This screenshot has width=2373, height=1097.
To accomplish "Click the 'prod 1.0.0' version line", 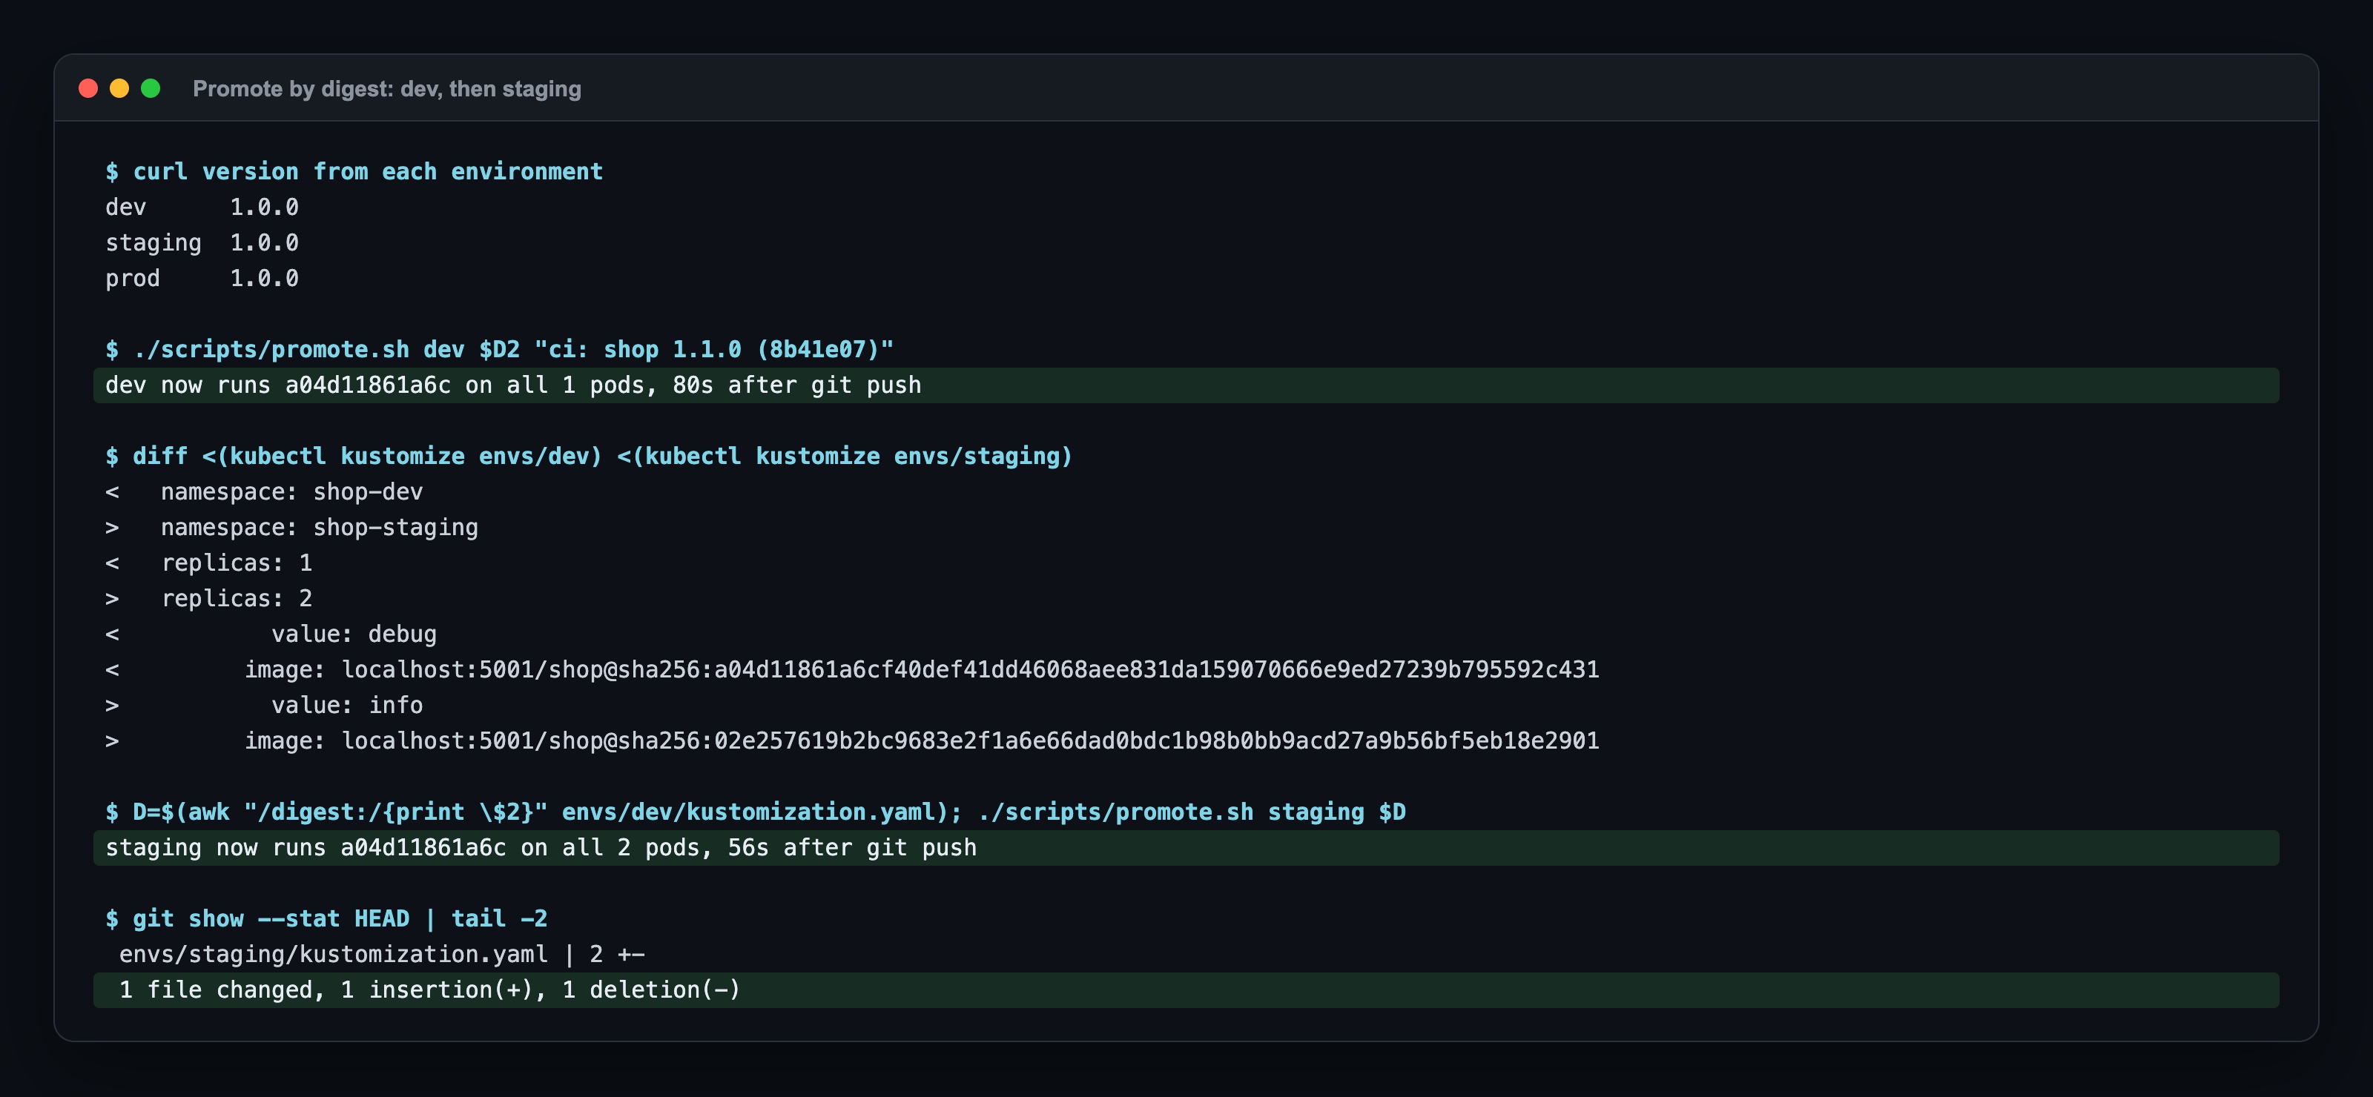I will [x=202, y=278].
